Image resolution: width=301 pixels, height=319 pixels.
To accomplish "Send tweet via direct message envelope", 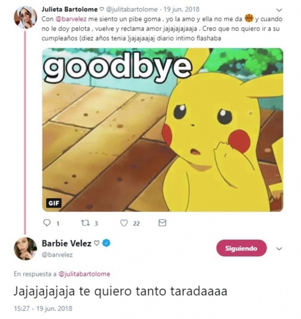I will tap(162, 223).
